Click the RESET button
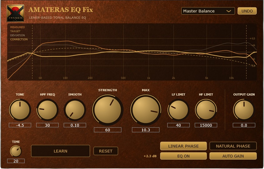264x169 pixels. pos(106,151)
